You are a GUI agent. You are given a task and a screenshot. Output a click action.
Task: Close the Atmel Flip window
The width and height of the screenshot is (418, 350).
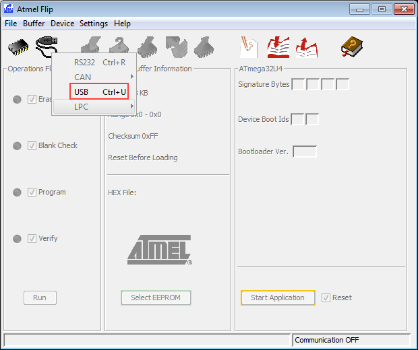pos(404,9)
